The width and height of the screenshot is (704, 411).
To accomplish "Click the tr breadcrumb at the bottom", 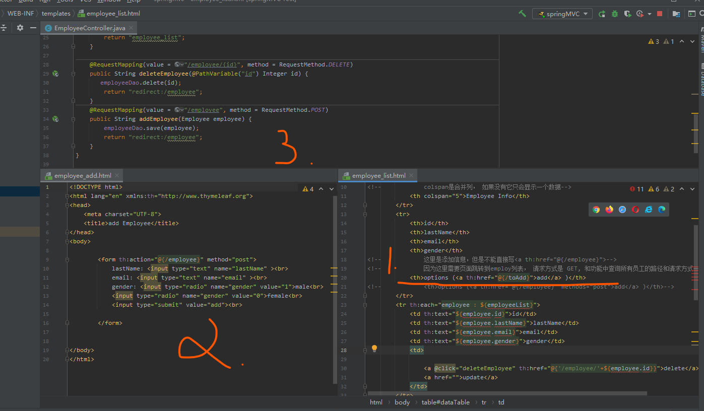I will [x=484, y=402].
